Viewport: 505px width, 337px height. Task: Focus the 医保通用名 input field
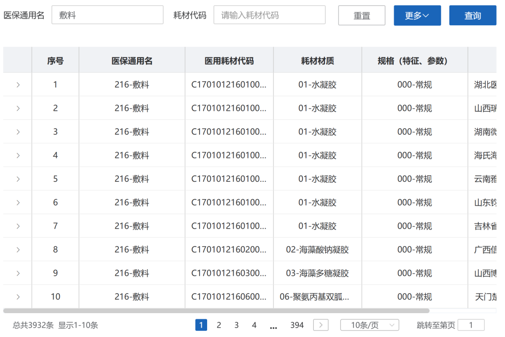107,15
